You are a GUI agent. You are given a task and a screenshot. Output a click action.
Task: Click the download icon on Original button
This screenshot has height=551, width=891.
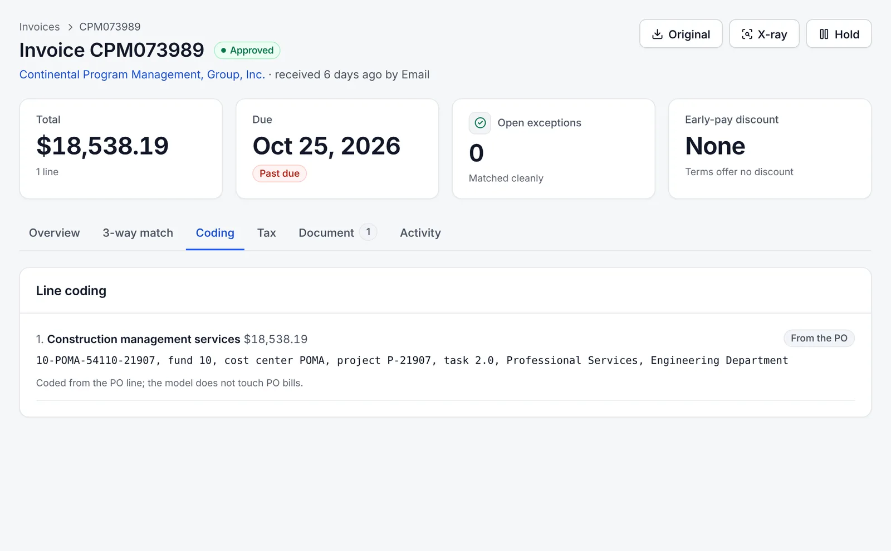(x=657, y=34)
